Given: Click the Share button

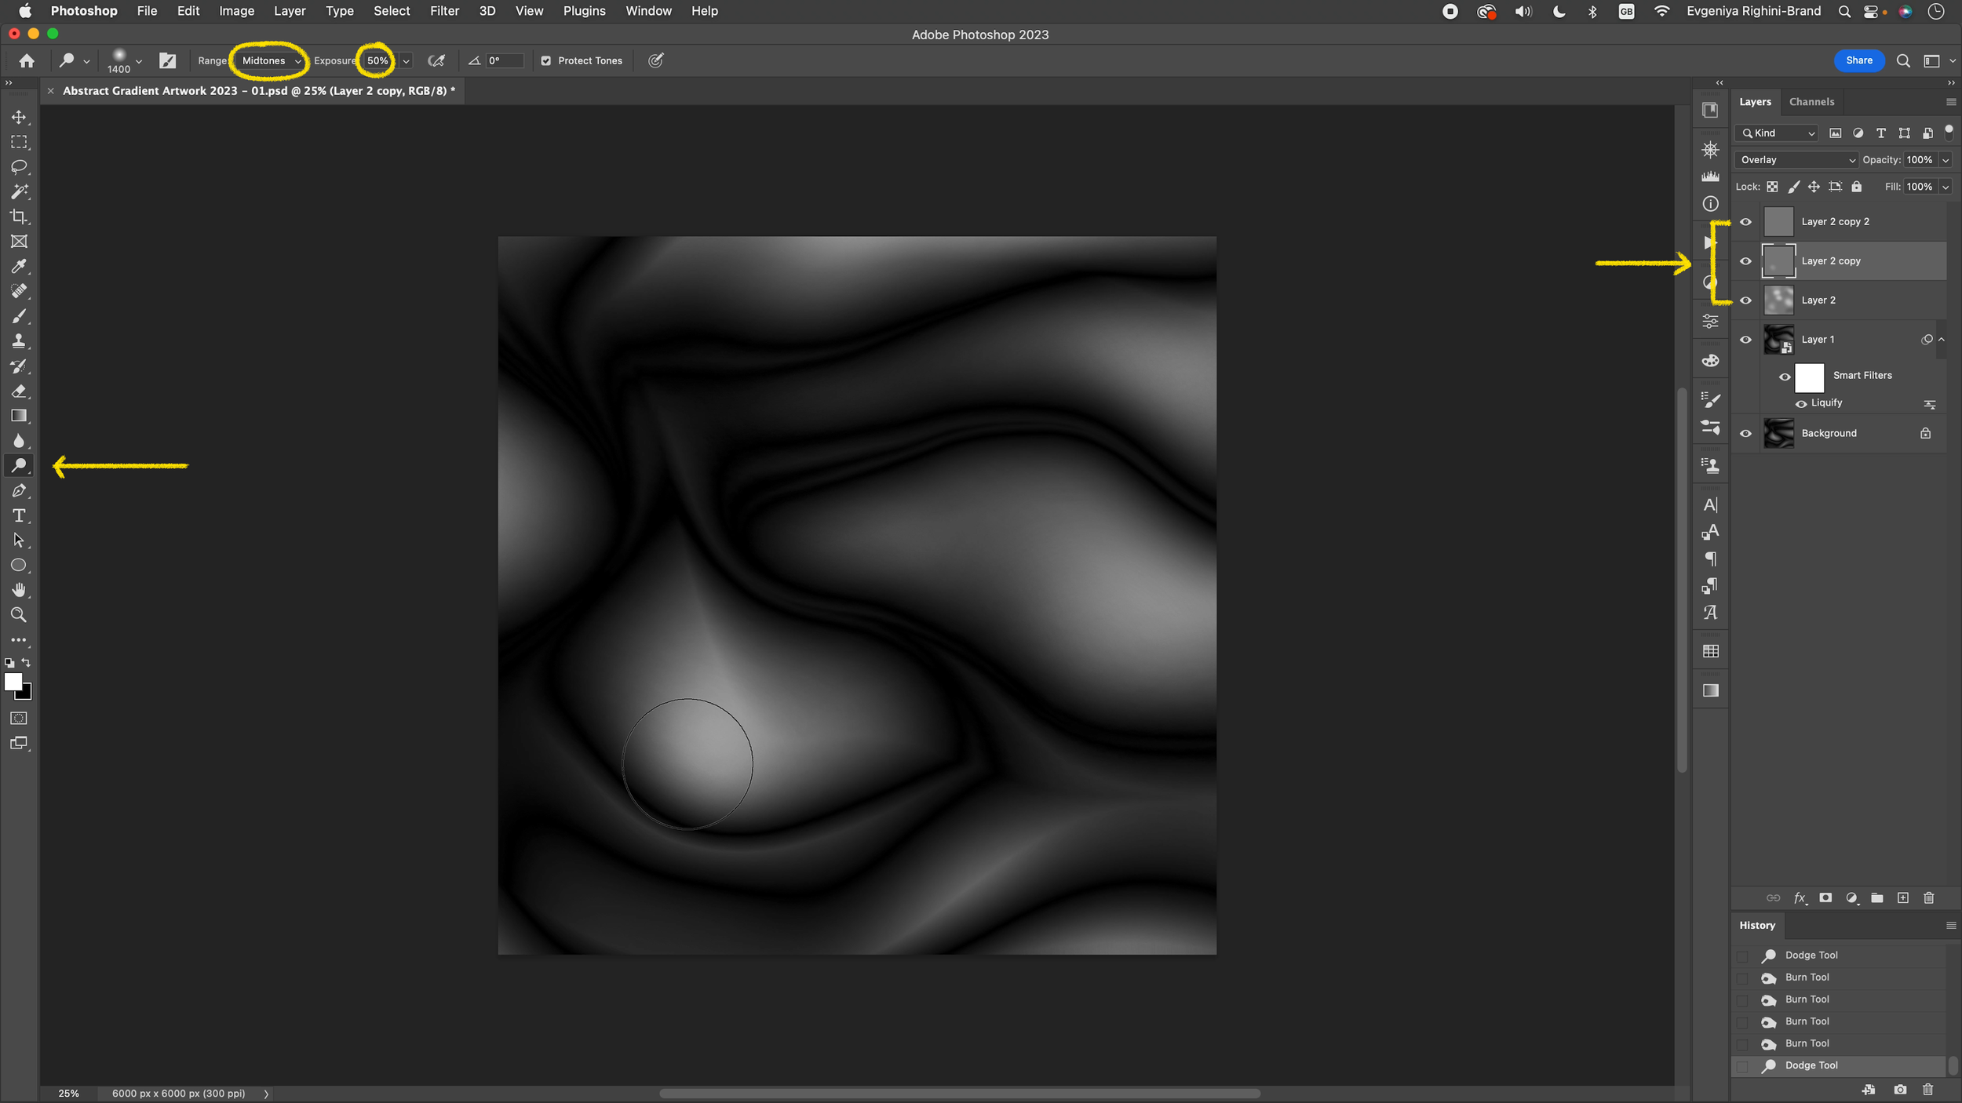Looking at the screenshot, I should 1859,60.
